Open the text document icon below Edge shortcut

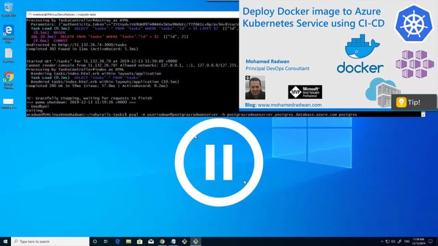9,55
